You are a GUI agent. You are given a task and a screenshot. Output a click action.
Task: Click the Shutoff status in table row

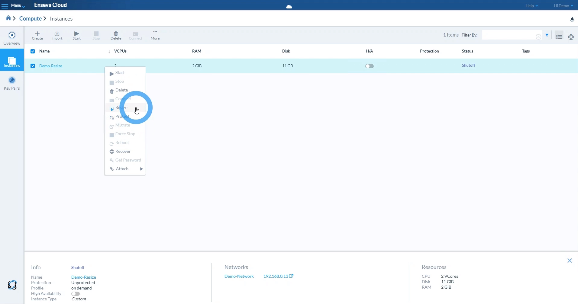[x=468, y=65]
